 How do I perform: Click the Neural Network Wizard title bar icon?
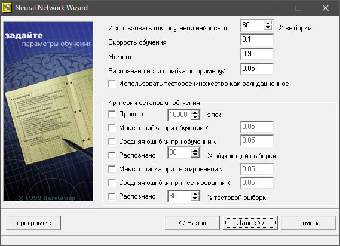[x=7, y=8]
